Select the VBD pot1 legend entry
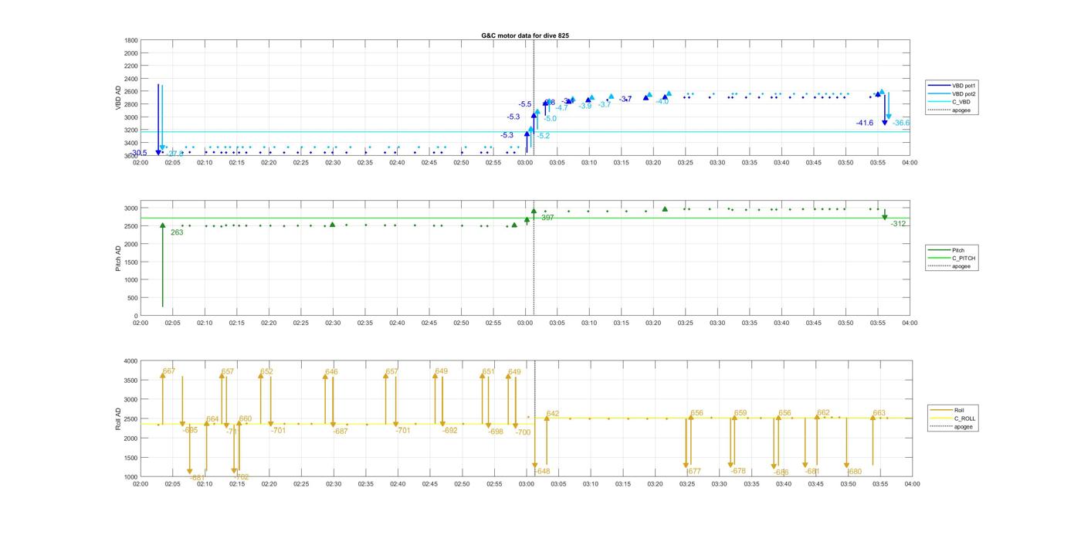Screen dimensions: 1081x535 coord(951,85)
